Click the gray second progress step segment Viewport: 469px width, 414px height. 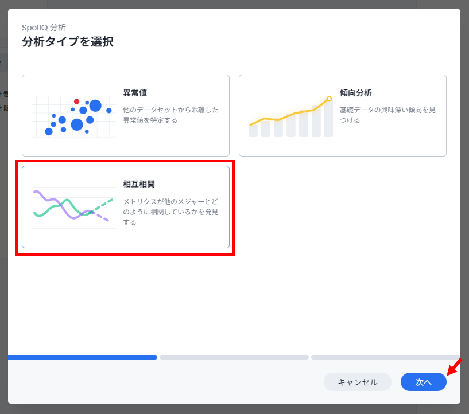234,357
